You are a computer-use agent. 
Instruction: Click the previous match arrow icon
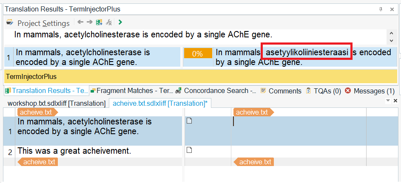[80, 23]
